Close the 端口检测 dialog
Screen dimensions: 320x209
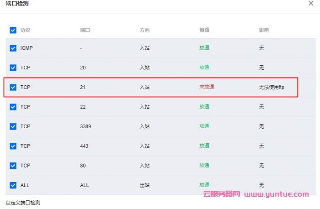point(311,3)
